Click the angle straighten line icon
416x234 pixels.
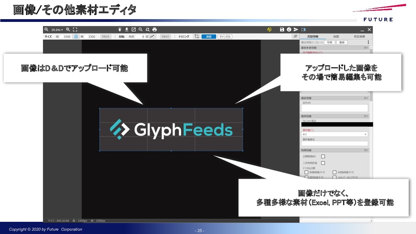(x=152, y=36)
